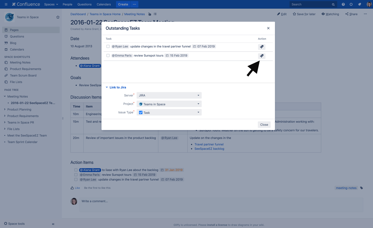373x228 pixels.
Task: Check the Ryan Lee task in dialog
Action: [108, 47]
